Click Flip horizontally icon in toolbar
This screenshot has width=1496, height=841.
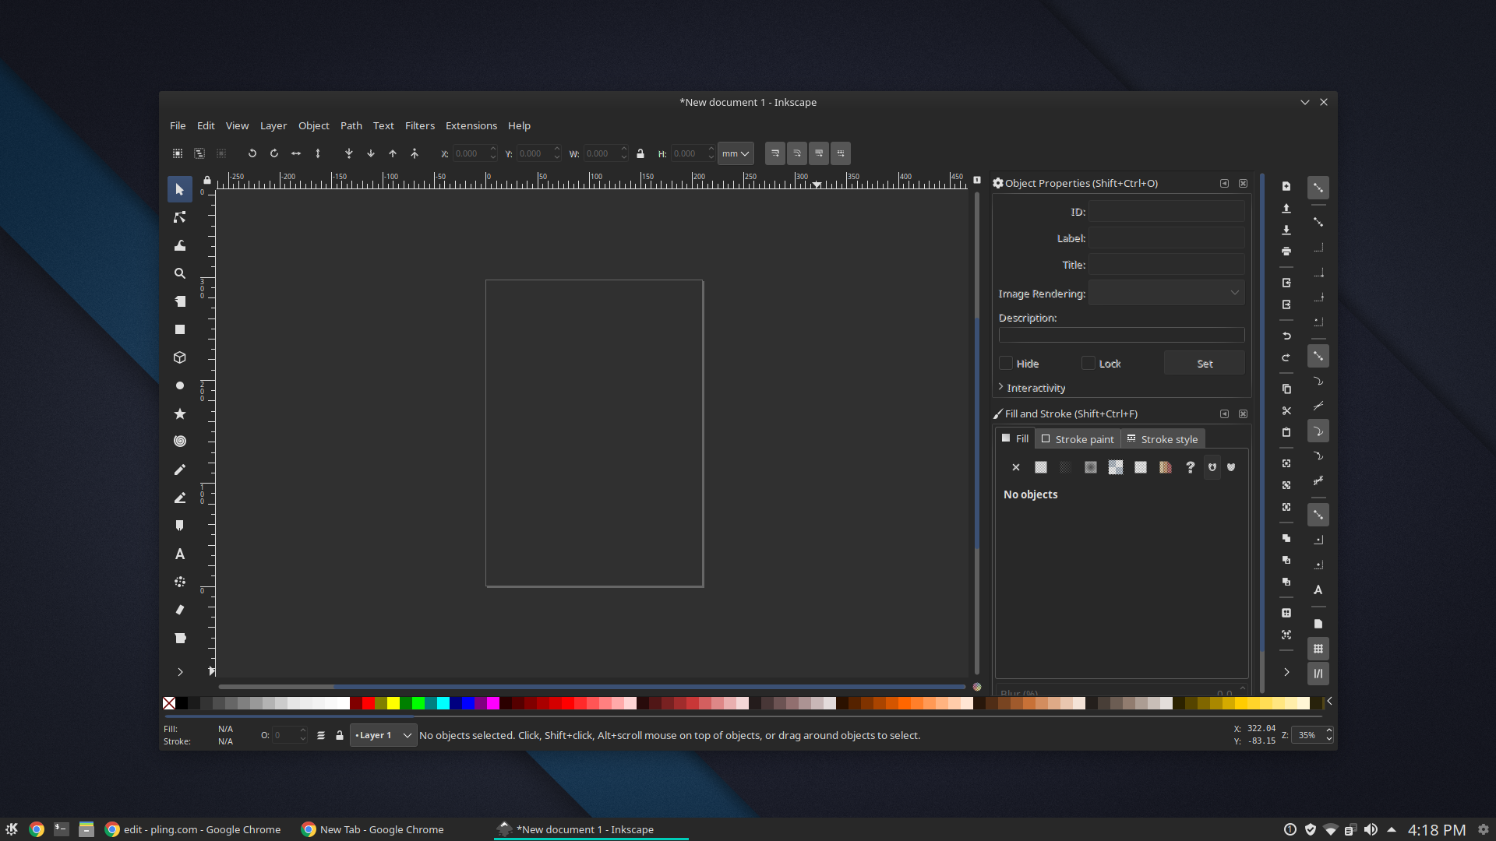click(296, 153)
